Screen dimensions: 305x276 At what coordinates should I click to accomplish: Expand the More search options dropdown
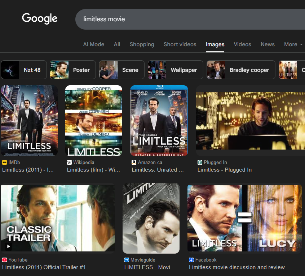click(x=293, y=44)
